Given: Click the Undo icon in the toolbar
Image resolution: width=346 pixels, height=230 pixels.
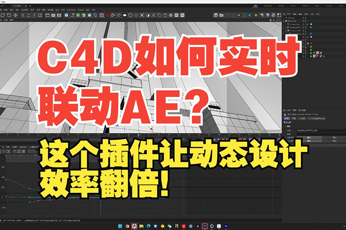Looking at the screenshot, I should coord(3,15).
